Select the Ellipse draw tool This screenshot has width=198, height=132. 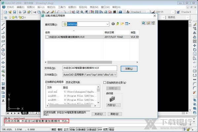pos(3,63)
